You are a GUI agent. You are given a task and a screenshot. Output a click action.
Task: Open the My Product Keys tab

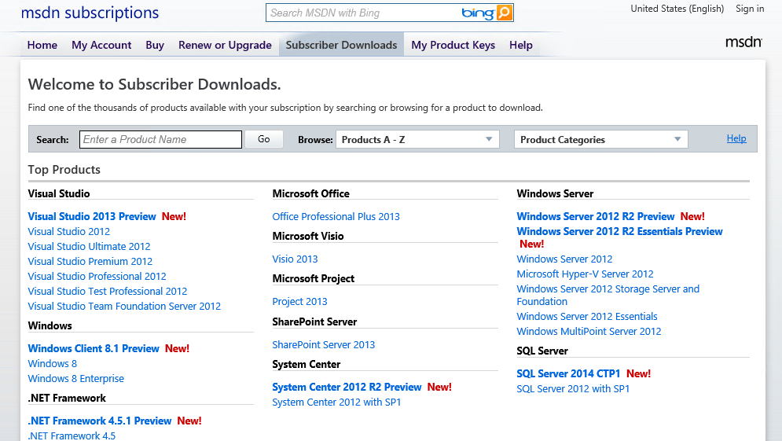coord(453,45)
